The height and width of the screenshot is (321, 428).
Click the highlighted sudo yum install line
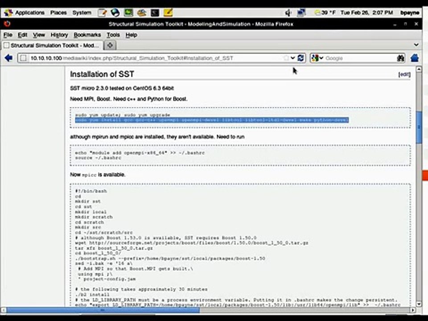tap(212, 120)
